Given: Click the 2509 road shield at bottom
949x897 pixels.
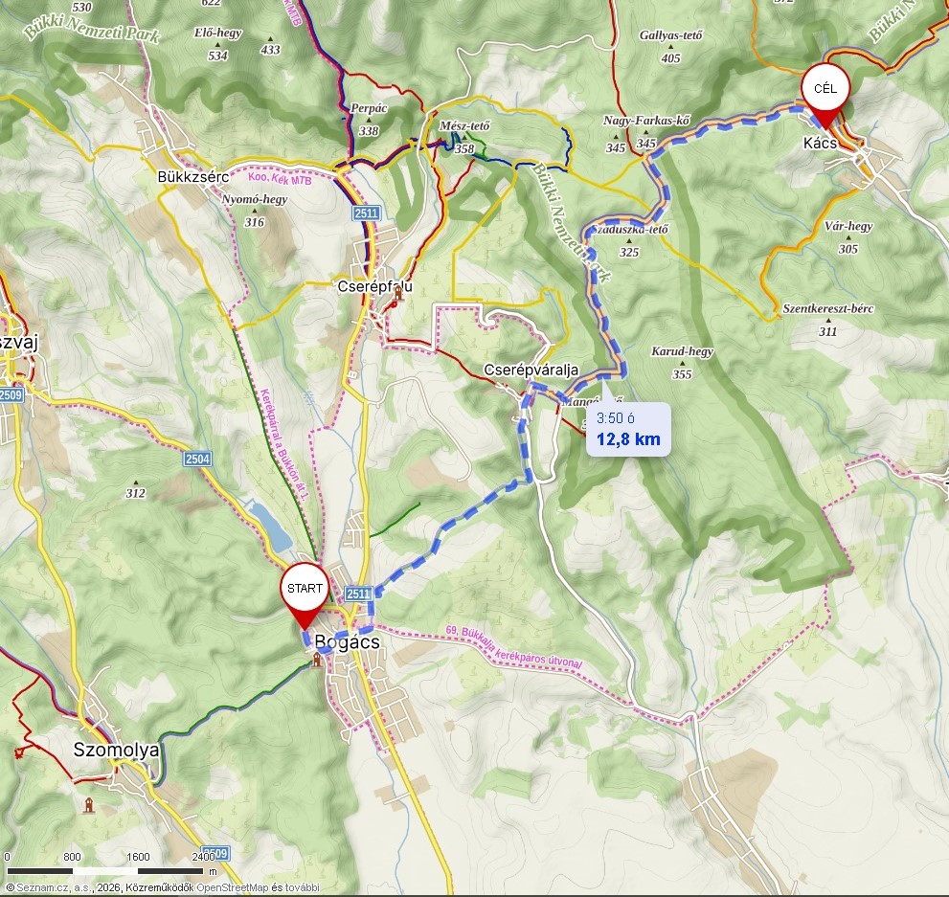Looking at the screenshot, I should tap(215, 854).
